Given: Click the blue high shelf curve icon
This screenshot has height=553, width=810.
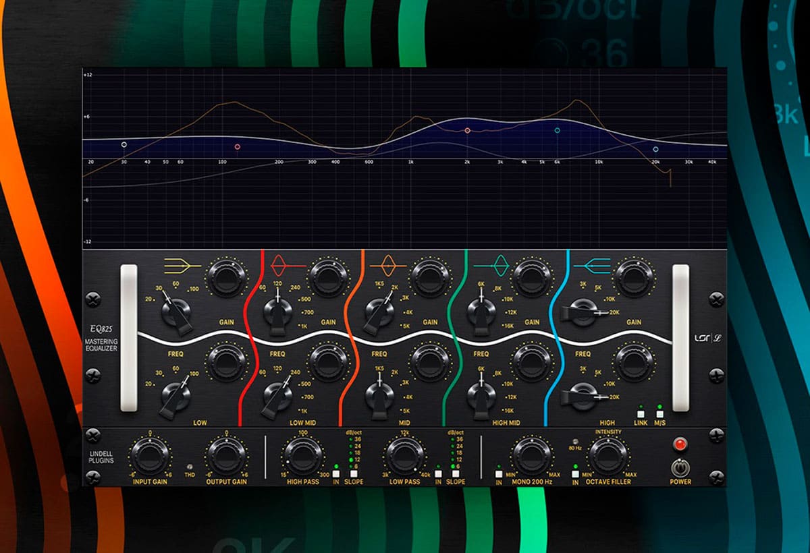Looking at the screenshot, I should tap(591, 267).
